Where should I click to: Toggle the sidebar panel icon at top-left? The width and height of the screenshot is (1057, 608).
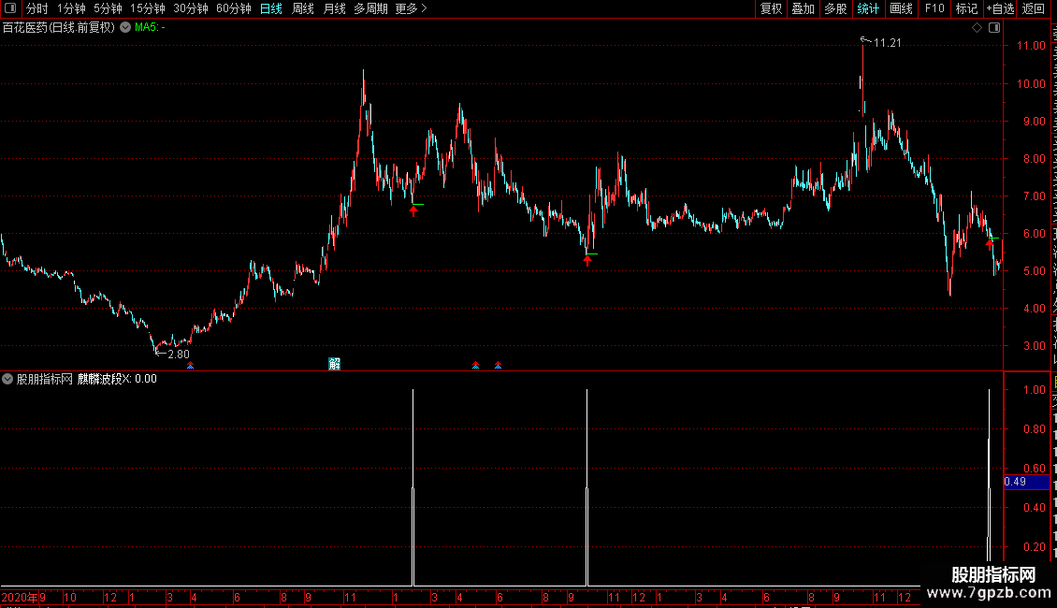click(x=10, y=8)
